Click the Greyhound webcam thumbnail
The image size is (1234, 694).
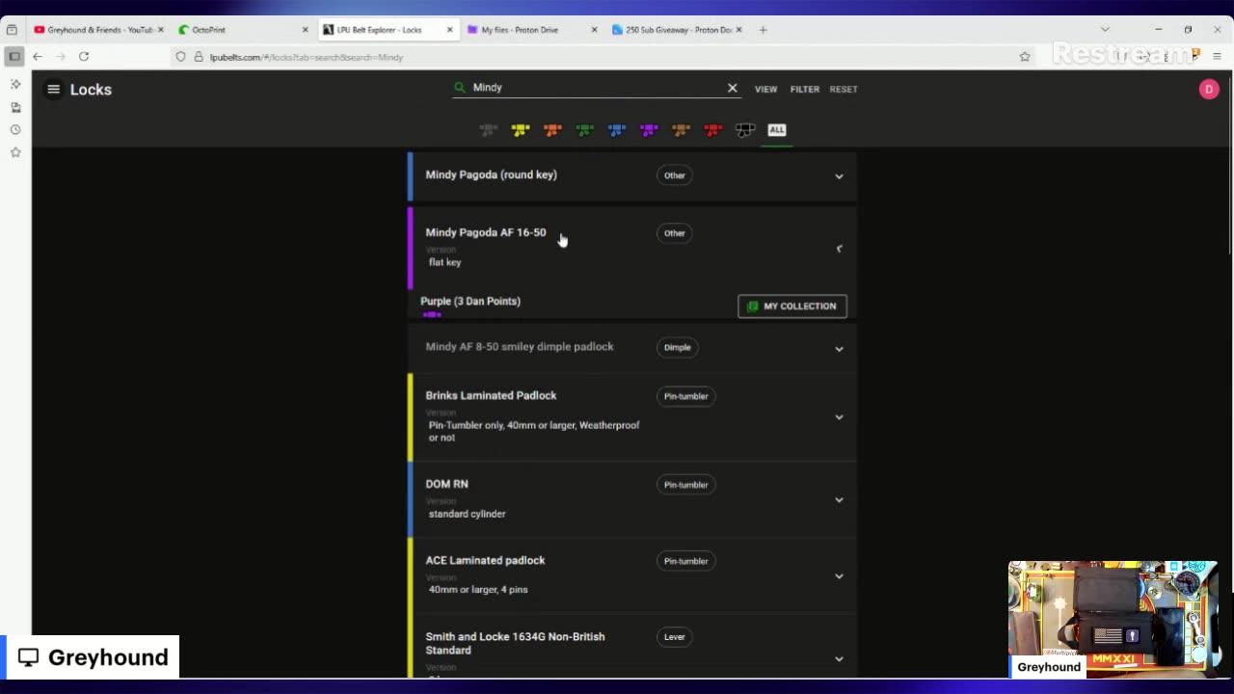pos(1113,619)
